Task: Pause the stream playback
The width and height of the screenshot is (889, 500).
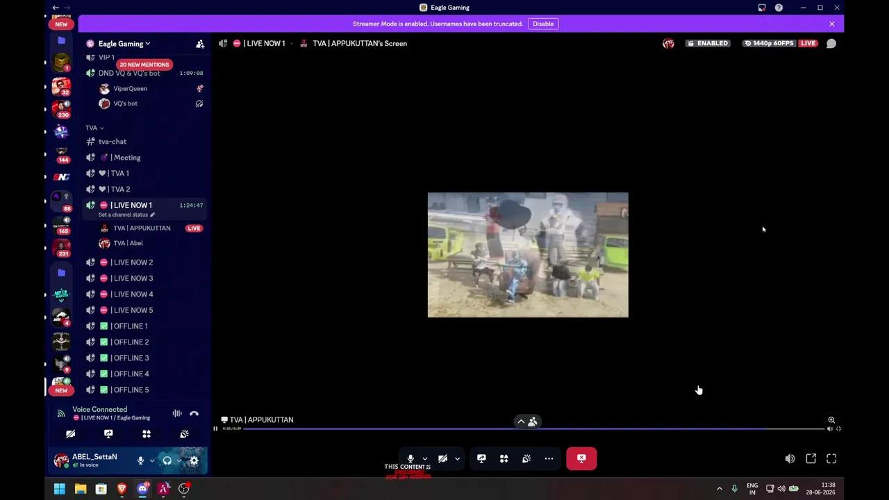Action: [215, 428]
